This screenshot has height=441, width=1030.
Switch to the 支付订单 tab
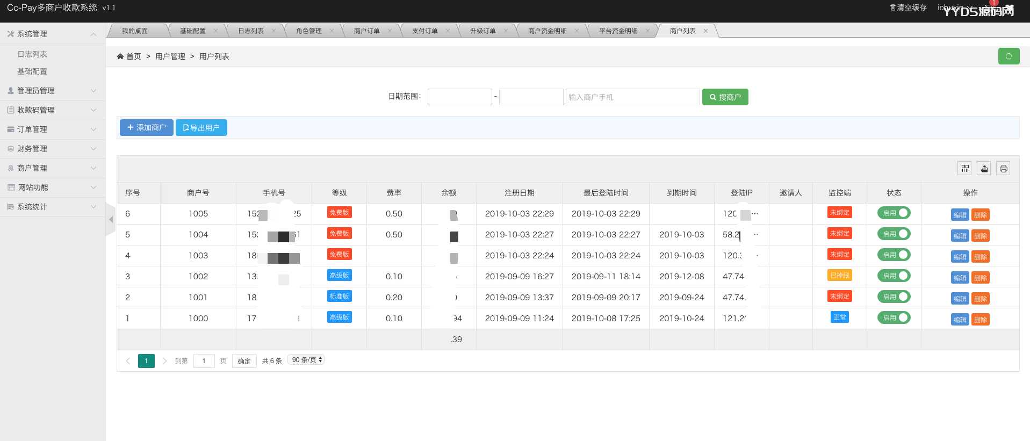tap(425, 31)
